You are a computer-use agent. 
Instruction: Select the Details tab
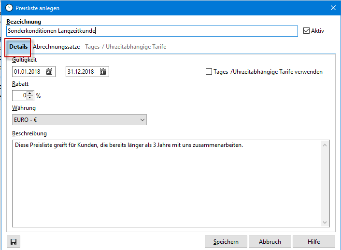click(x=18, y=47)
